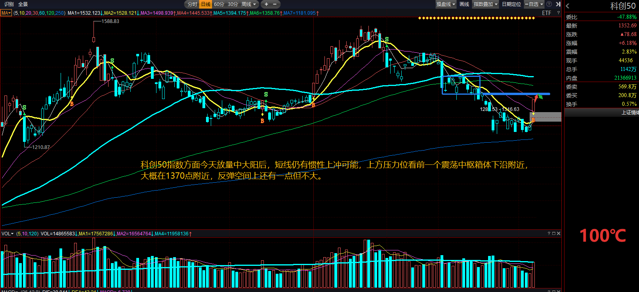Open the 周线 period dropdown
Screen dimensions: 639x292
(249, 4)
